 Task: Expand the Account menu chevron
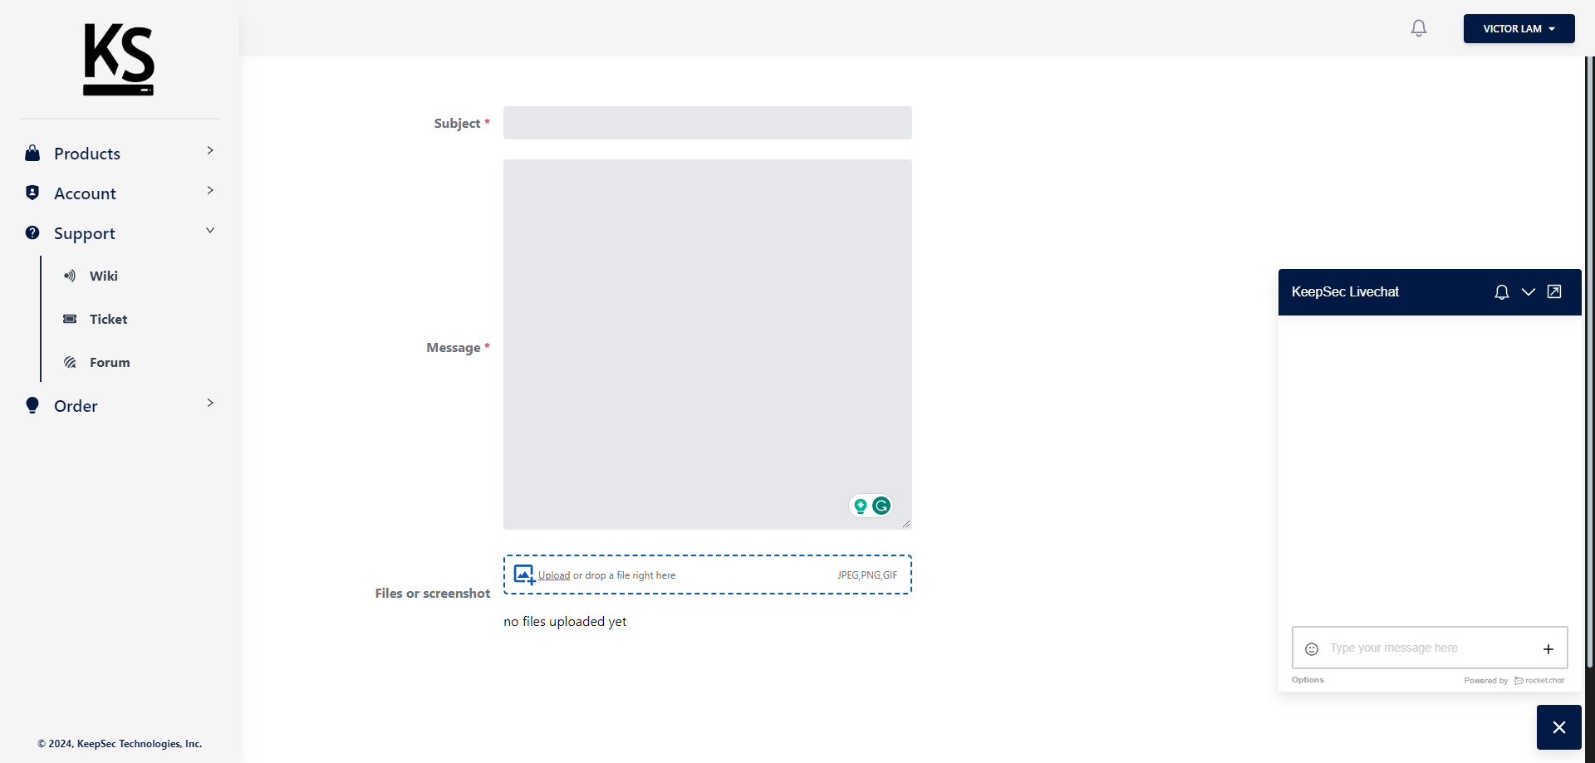(x=210, y=190)
